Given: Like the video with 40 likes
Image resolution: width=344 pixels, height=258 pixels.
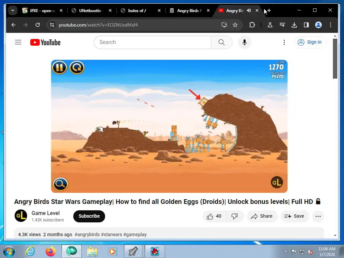Looking at the screenshot, I should click(x=214, y=216).
